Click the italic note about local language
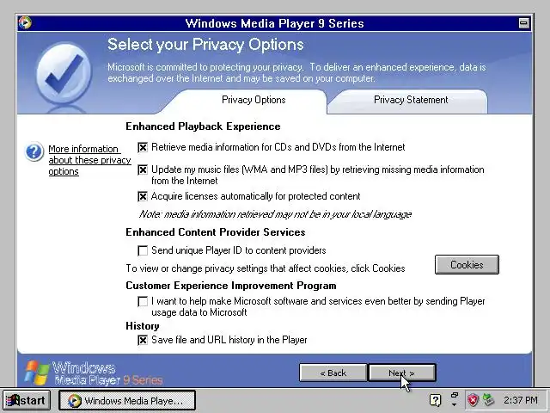550x413 pixels. pos(275,214)
